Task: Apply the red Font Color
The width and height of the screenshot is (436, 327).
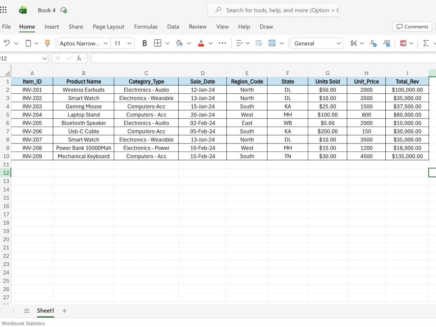Action: (x=201, y=43)
